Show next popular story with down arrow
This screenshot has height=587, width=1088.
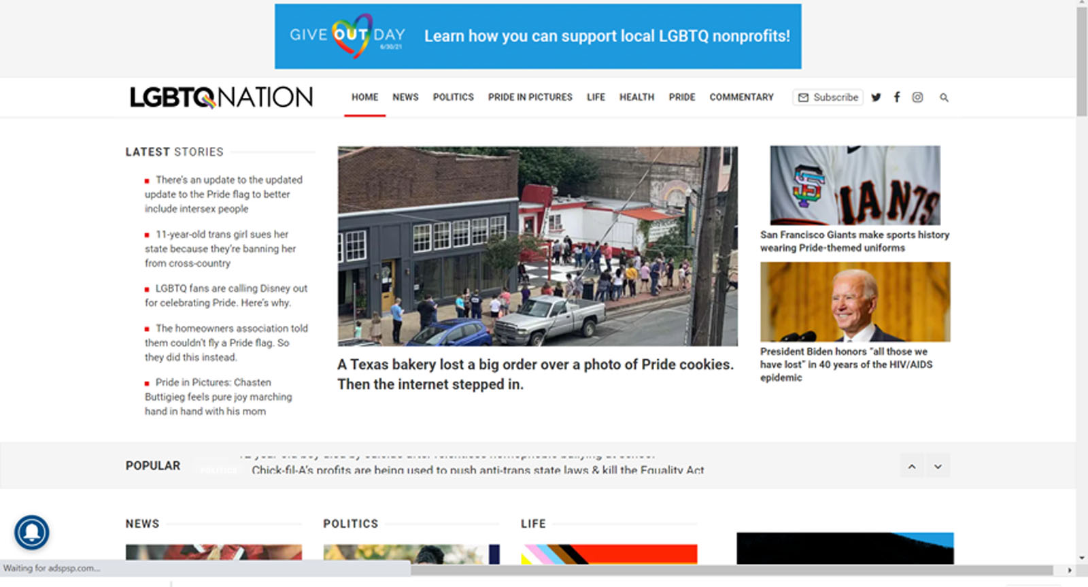tap(938, 466)
